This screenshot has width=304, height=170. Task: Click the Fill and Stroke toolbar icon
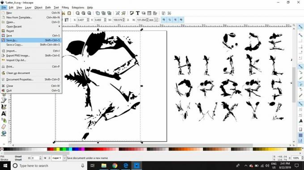tap(132, 13)
